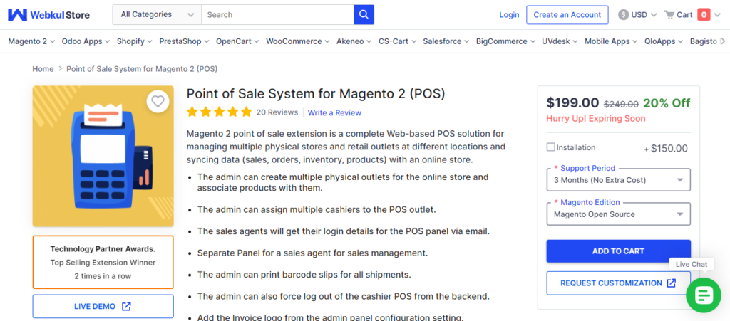Click the blue search magnifier button
This screenshot has height=321, width=730.
coord(364,14)
